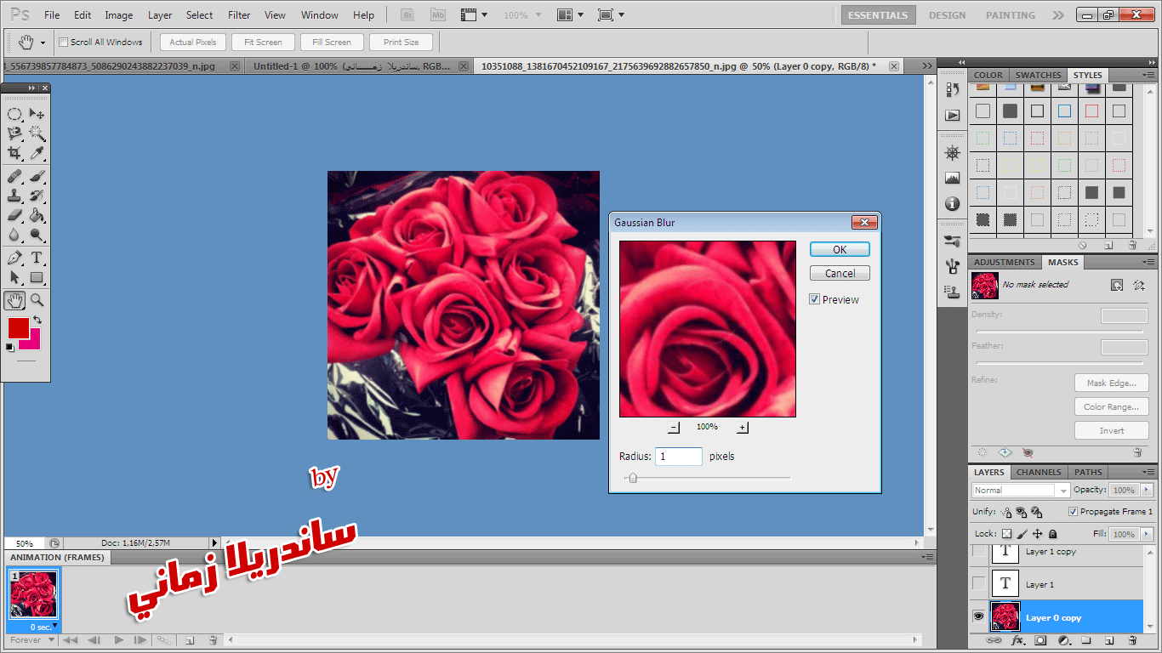Show the Layer 1 layer
Screen dimensions: 1162x653
pos(979,583)
